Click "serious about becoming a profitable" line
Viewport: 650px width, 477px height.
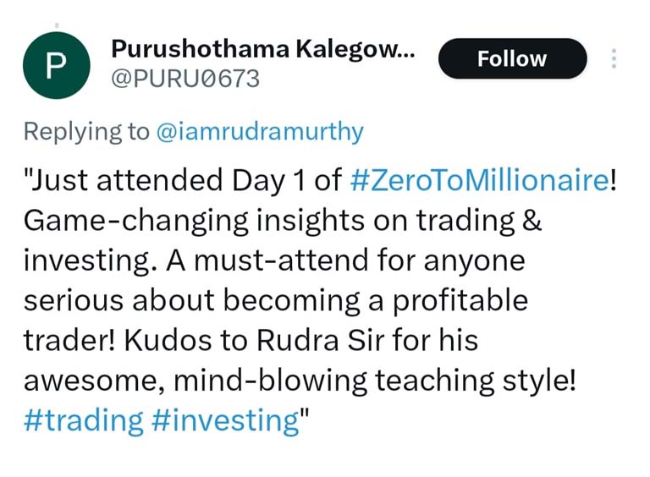pyautogui.click(x=275, y=300)
